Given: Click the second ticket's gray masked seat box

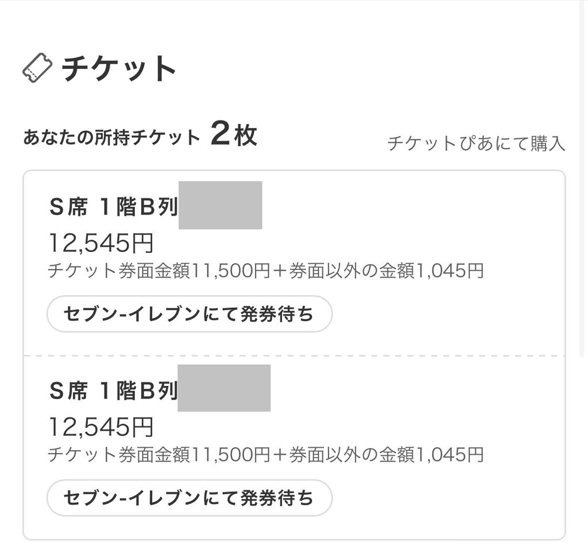Looking at the screenshot, I should (224, 388).
